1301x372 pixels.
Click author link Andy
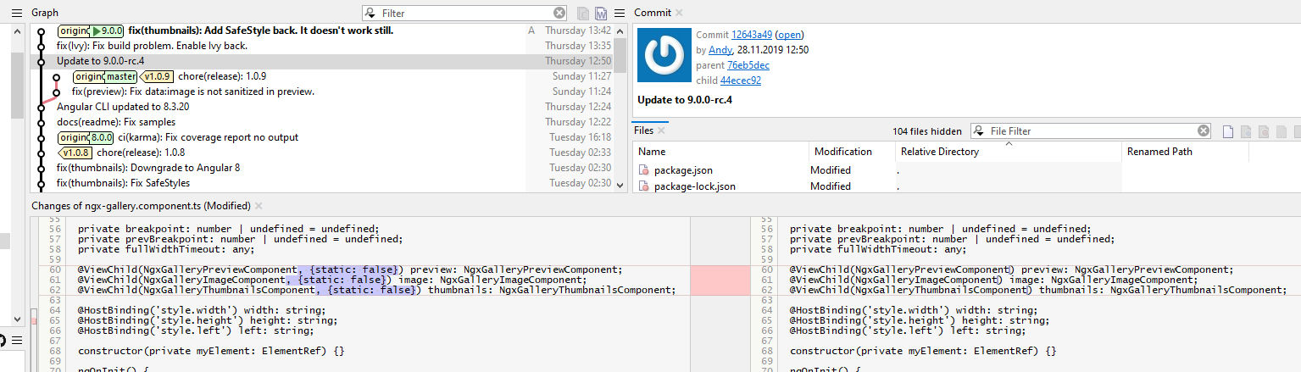tap(720, 50)
